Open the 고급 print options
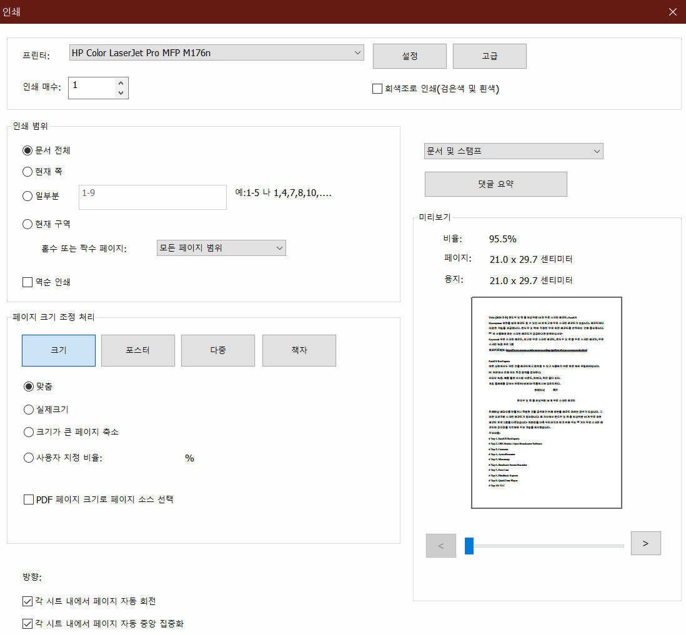This screenshot has height=635, width=686. [489, 56]
